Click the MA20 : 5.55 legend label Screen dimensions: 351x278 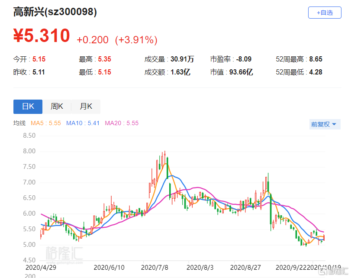click(122, 123)
